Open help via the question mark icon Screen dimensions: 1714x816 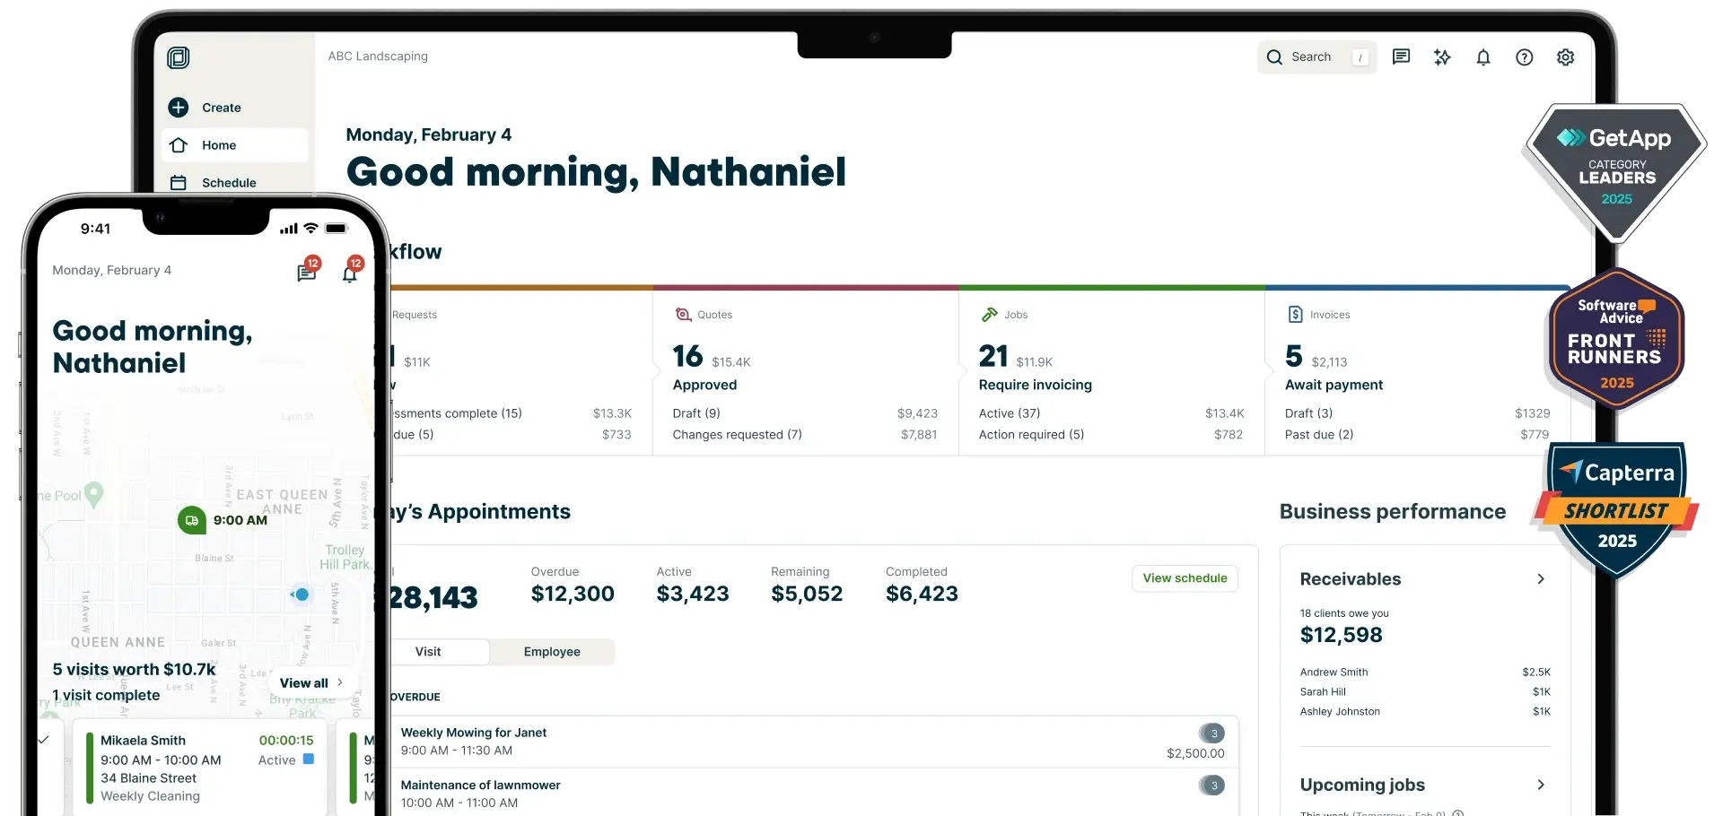[1524, 56]
